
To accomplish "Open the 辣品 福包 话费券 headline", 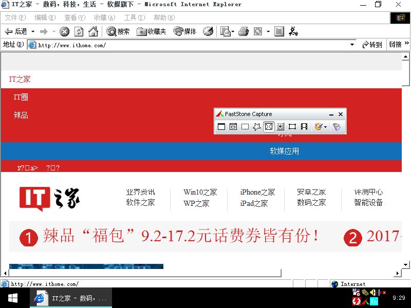I will coord(181,236).
